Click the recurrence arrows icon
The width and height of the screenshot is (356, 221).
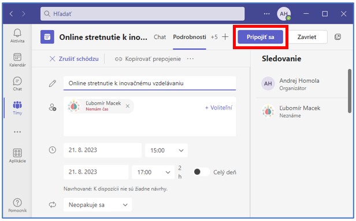tap(53, 205)
